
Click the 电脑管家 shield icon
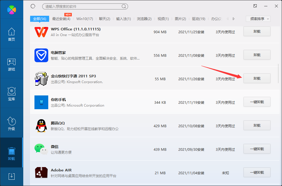41,55
